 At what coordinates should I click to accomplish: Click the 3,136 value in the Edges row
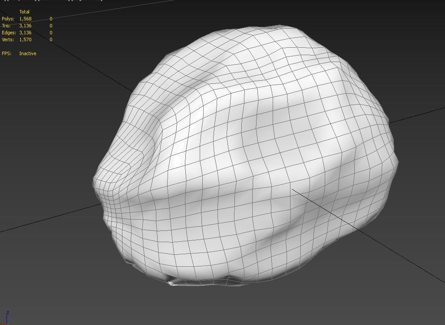pos(25,33)
